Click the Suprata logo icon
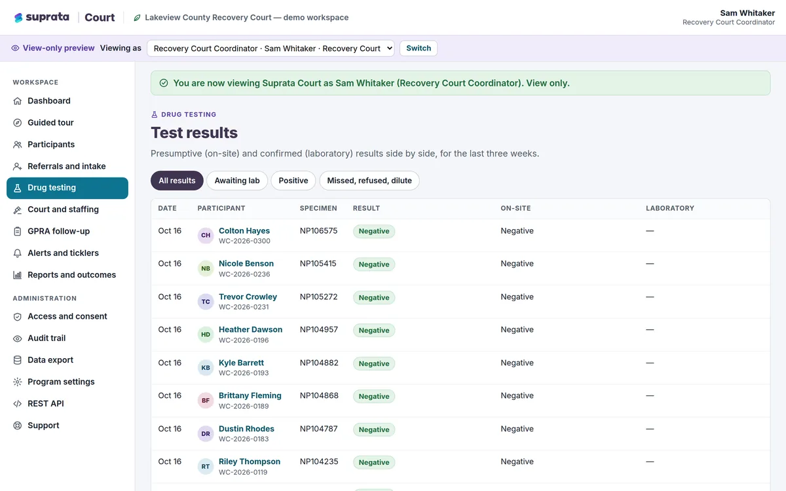The width and height of the screenshot is (786, 491). pyautogui.click(x=18, y=18)
